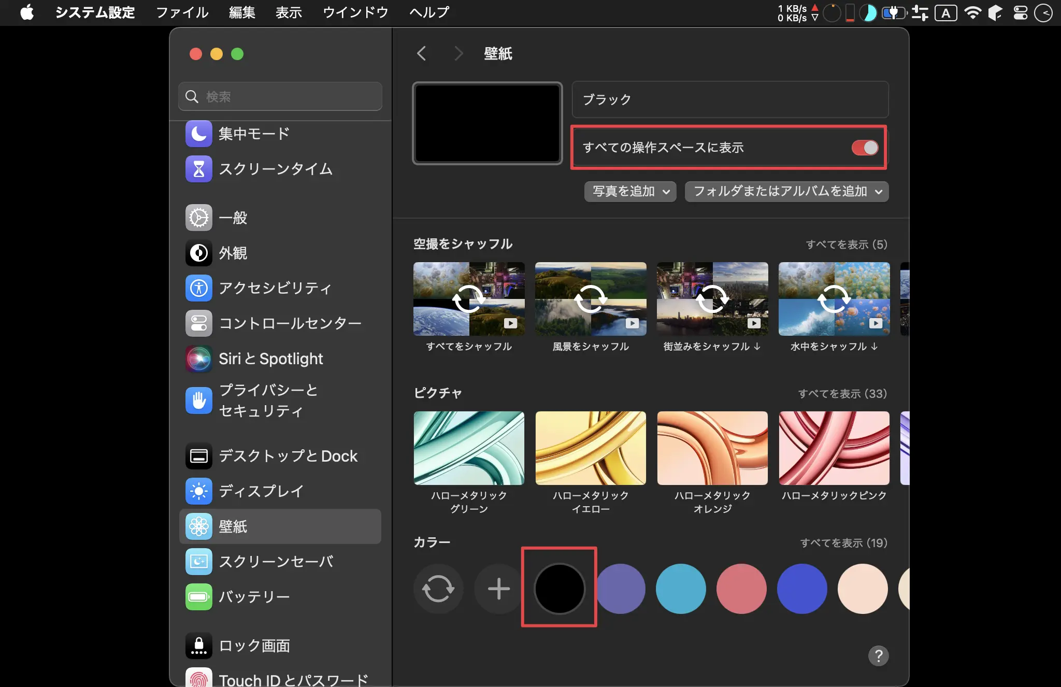Click the 壁紙 page title
The image size is (1061, 687).
(498, 53)
